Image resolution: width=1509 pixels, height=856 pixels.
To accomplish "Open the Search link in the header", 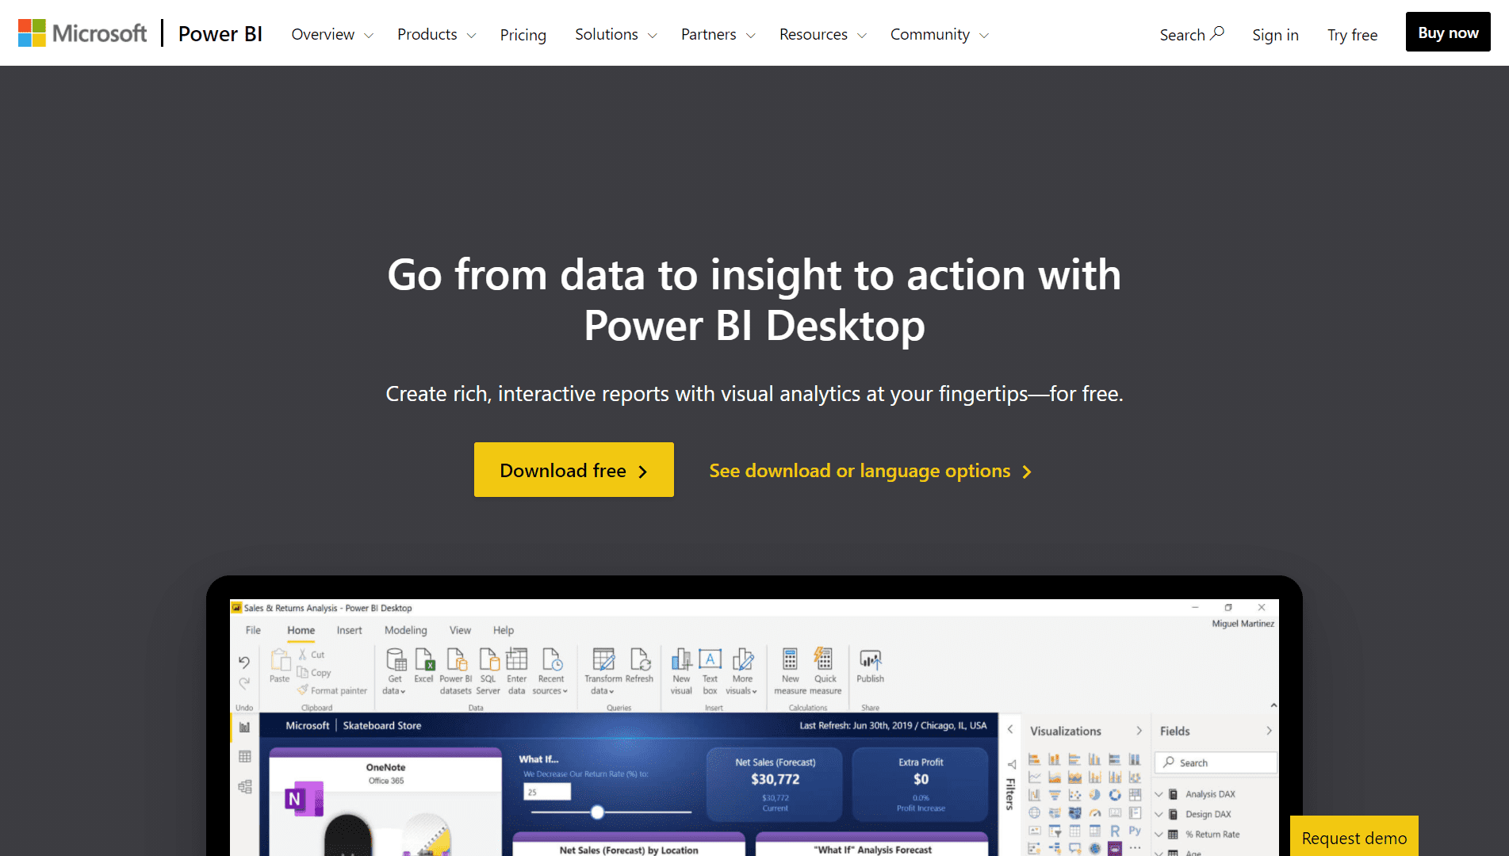I will point(1192,34).
